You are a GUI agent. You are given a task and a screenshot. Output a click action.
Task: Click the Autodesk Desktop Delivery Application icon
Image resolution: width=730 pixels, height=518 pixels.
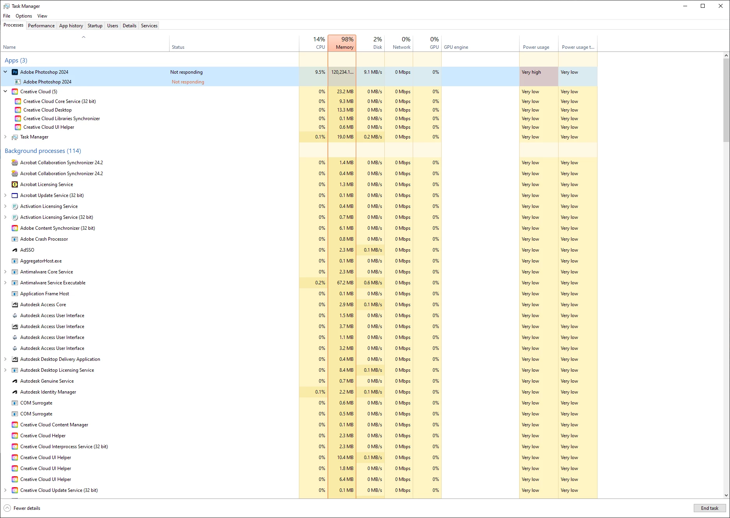15,359
